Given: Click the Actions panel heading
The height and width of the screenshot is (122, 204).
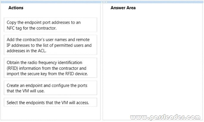Looking at the screenshot, I should (16, 8).
